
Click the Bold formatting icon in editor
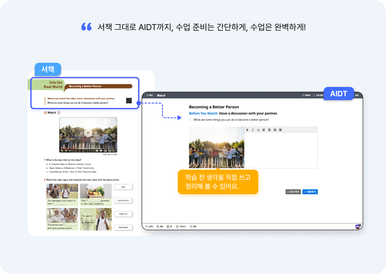click(247, 130)
